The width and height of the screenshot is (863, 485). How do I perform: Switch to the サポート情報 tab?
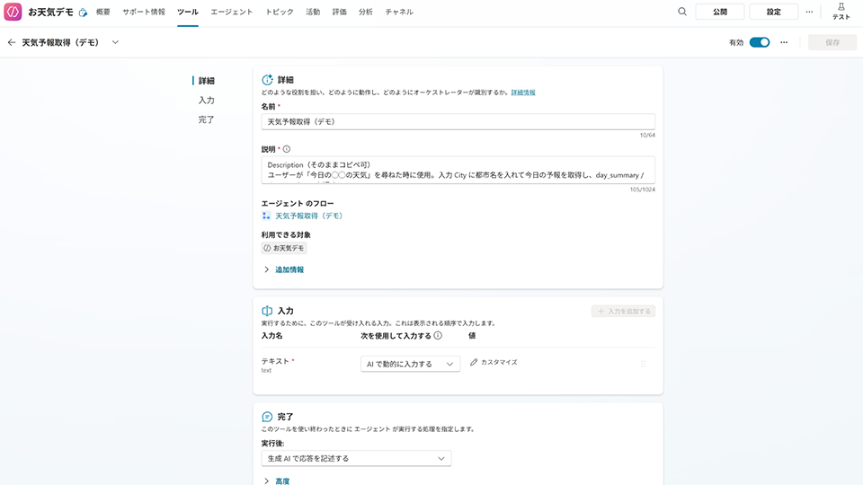point(144,12)
